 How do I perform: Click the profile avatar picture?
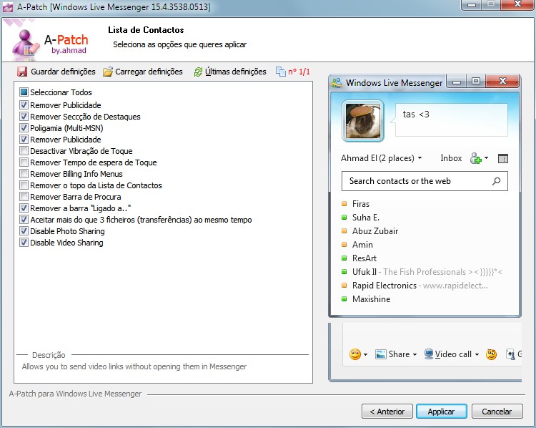363,121
